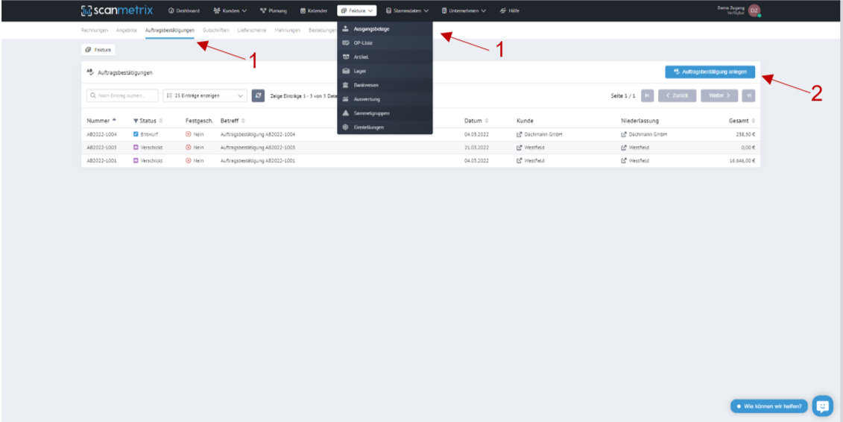Select Bankwesen in Faktura menu
843x422 pixels.
[x=385, y=85]
